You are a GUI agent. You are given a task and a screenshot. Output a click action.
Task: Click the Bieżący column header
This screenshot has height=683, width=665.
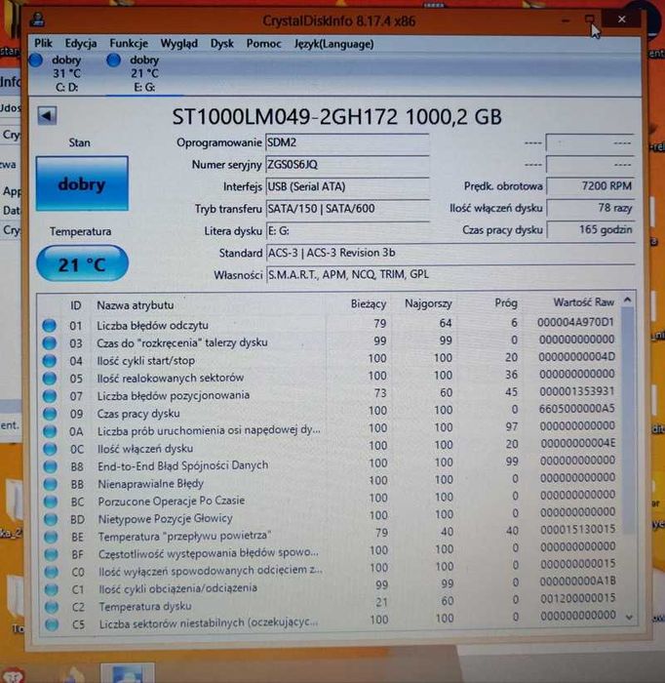pos(369,304)
